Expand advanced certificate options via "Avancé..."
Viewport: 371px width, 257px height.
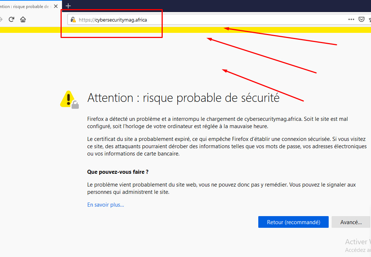(351, 222)
